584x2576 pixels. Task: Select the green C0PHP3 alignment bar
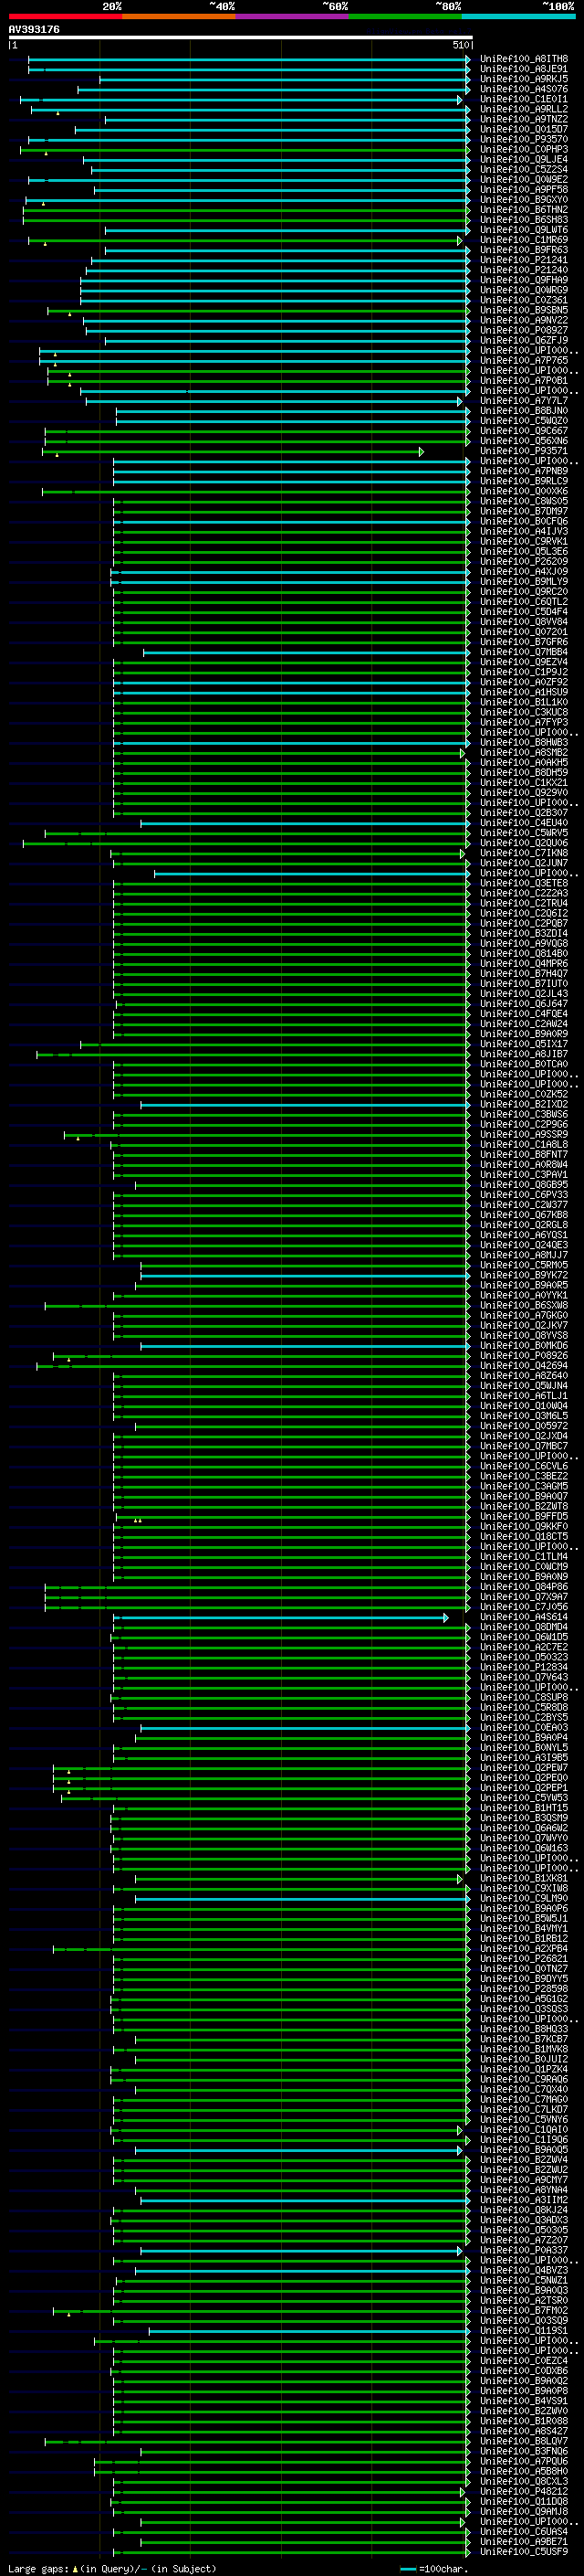coord(245,150)
